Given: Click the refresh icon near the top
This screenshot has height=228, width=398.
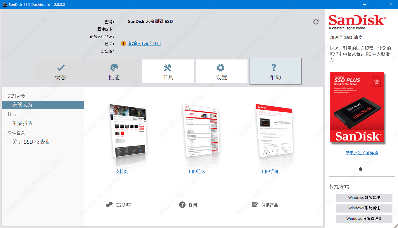Looking at the screenshot, I should click(x=316, y=22).
